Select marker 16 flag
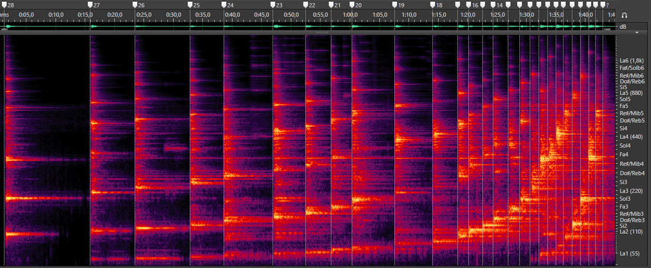Image resolution: width=651 pixels, height=268 pixels. click(x=469, y=5)
